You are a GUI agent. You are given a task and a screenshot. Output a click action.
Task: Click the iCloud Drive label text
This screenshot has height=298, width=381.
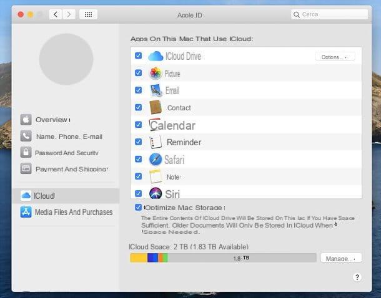pyautogui.click(x=183, y=56)
